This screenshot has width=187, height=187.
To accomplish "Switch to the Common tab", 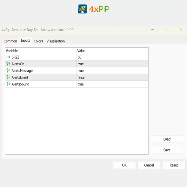I will click(x=10, y=41).
